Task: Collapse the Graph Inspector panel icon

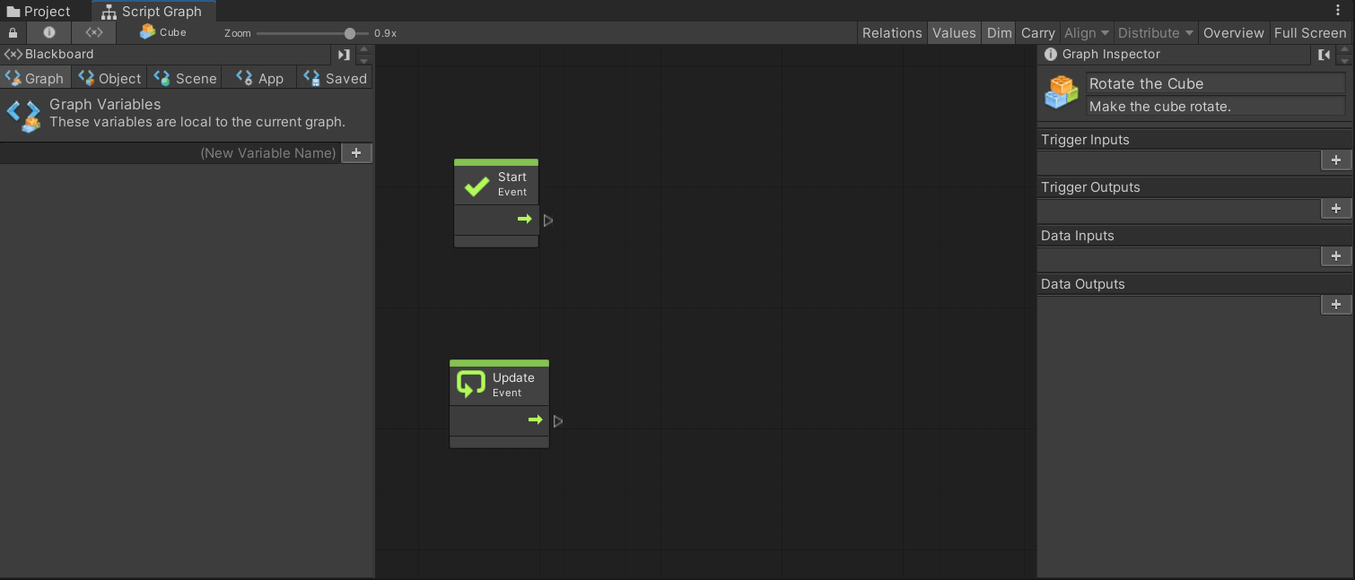Action: [x=1324, y=55]
